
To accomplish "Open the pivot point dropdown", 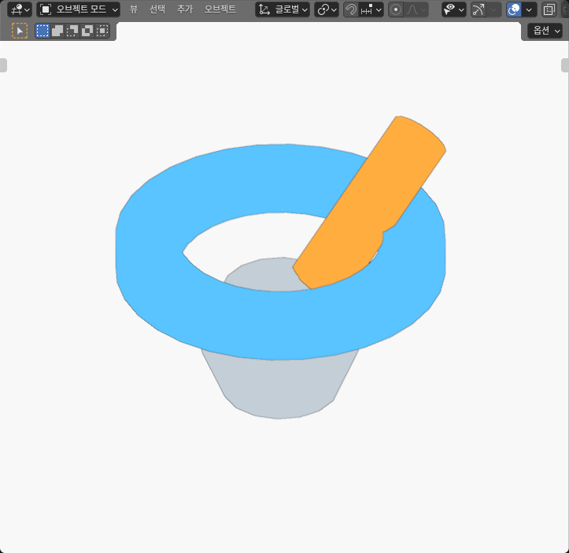I will (x=327, y=9).
